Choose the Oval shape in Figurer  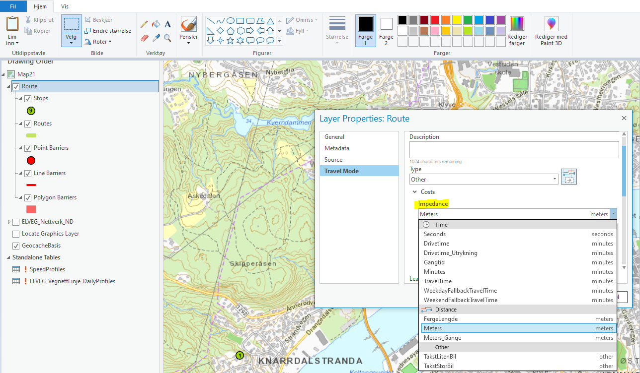[231, 21]
